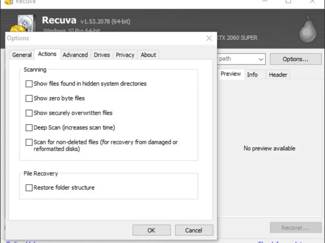Enable Restore folder structure checkbox
Image resolution: width=325 pixels, height=243 pixels.
click(29, 188)
